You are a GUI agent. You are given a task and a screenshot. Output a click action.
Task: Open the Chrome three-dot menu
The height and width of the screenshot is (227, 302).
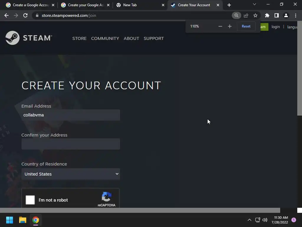(296, 15)
